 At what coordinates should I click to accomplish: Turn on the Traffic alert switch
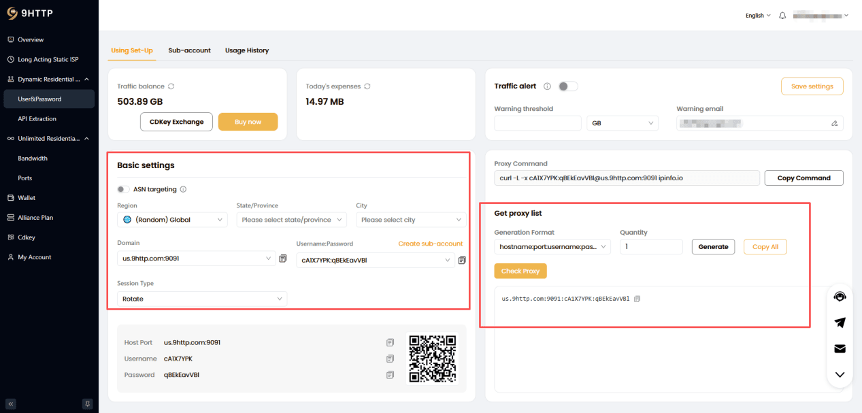click(x=568, y=86)
